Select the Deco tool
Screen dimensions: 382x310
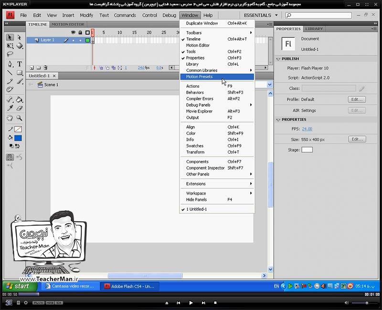pos(10,89)
